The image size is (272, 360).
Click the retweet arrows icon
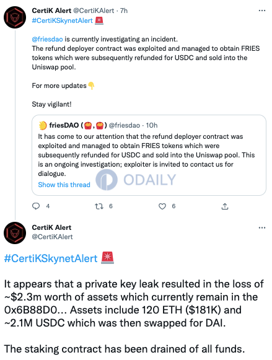(x=99, y=206)
